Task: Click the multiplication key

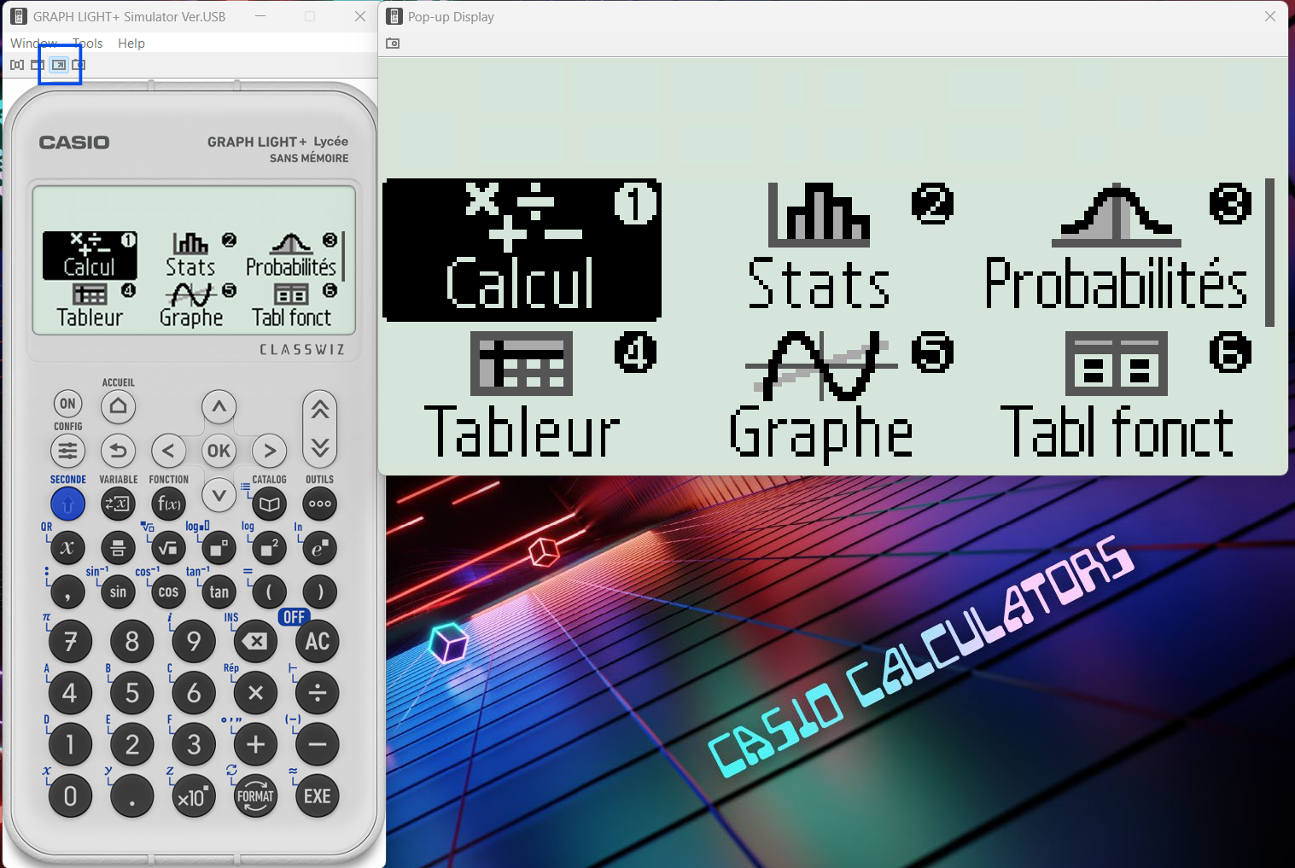Action: (255, 693)
